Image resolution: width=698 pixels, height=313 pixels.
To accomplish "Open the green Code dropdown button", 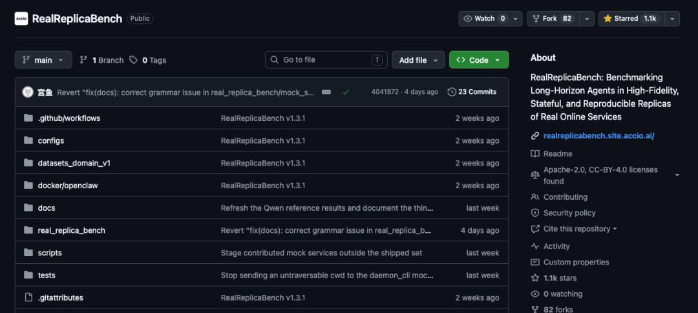I will click(478, 59).
